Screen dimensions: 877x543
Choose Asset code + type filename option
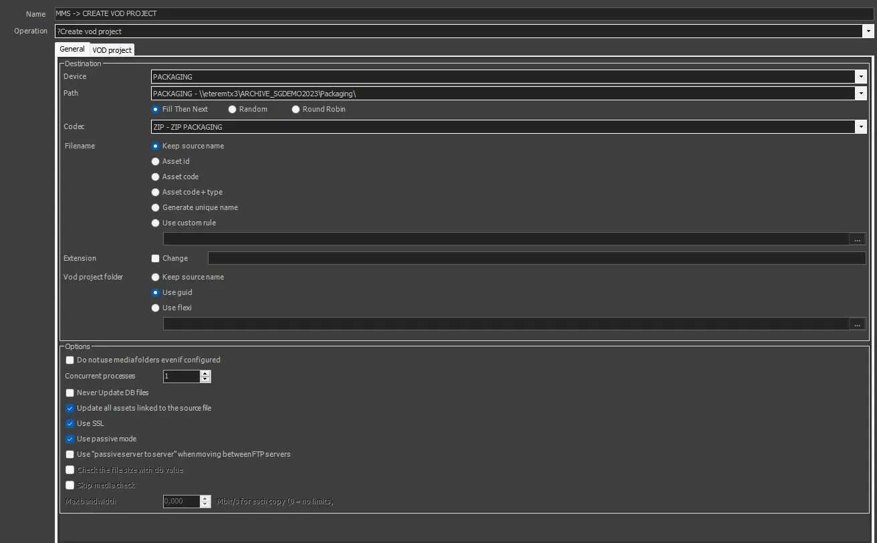156,192
